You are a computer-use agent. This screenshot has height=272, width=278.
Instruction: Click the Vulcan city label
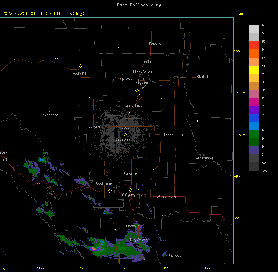175,256
